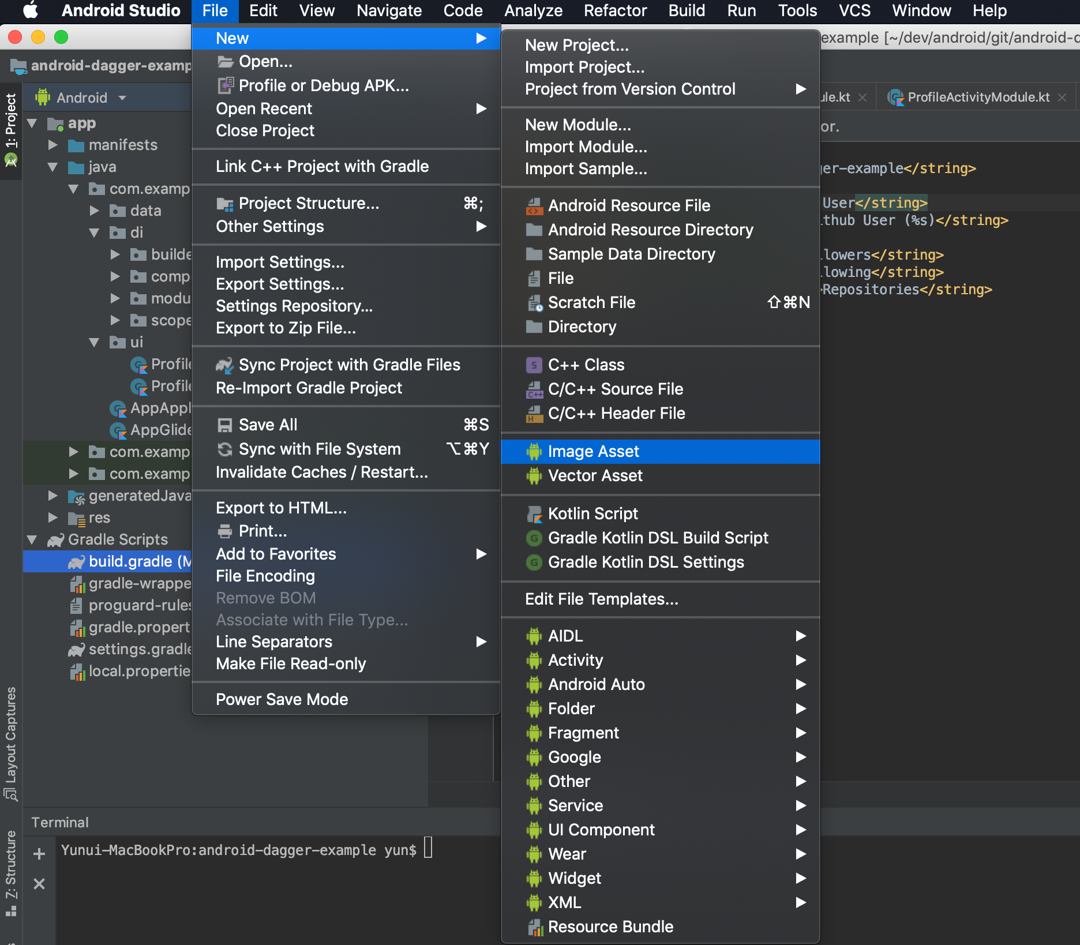Click the Android view selector icon

pos(43,97)
